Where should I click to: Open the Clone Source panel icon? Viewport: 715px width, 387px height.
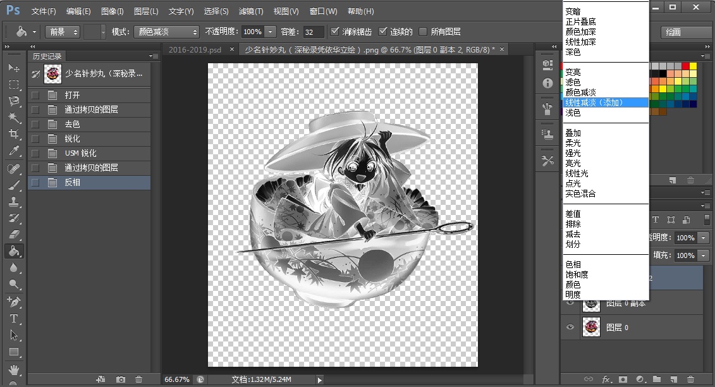(x=547, y=134)
